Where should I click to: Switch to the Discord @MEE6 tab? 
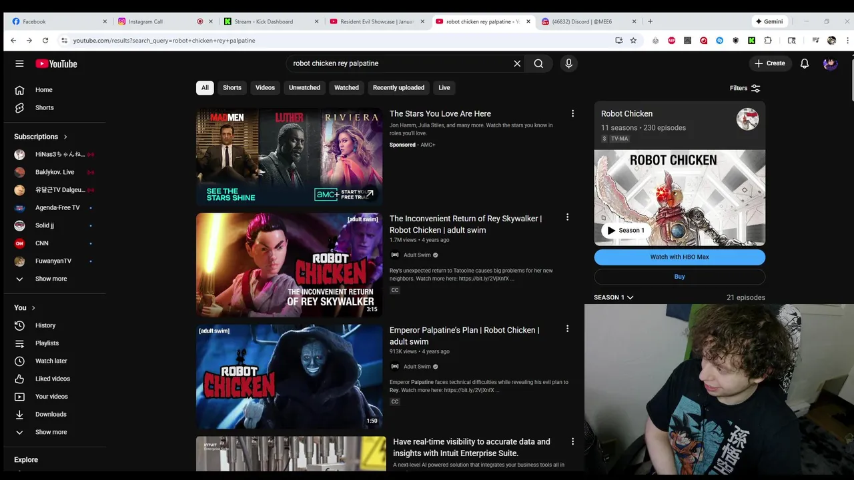coord(587,21)
